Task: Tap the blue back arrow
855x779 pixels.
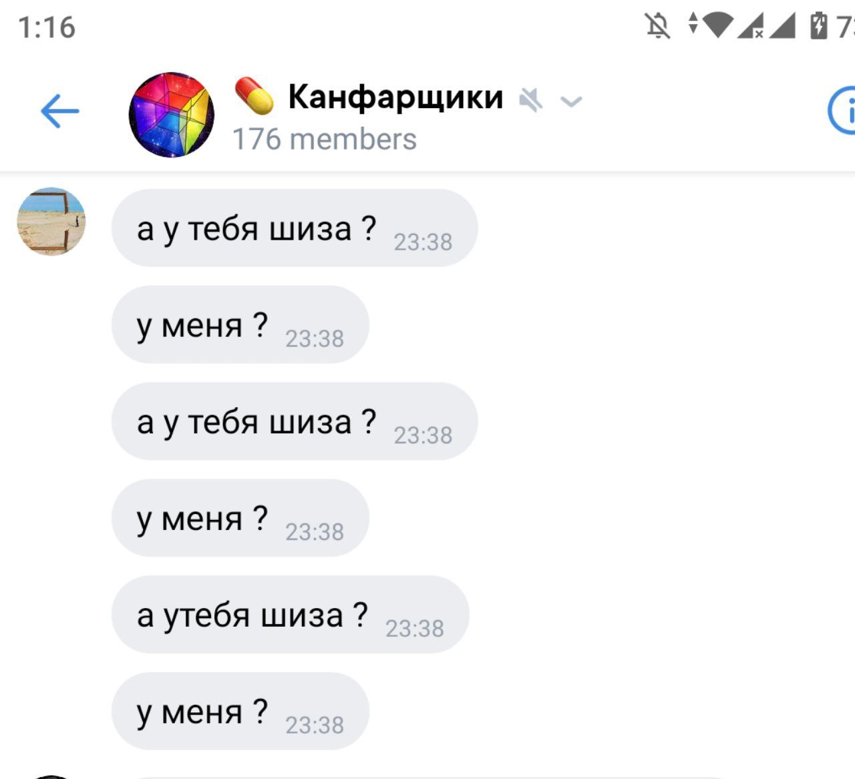Action: coord(59,111)
